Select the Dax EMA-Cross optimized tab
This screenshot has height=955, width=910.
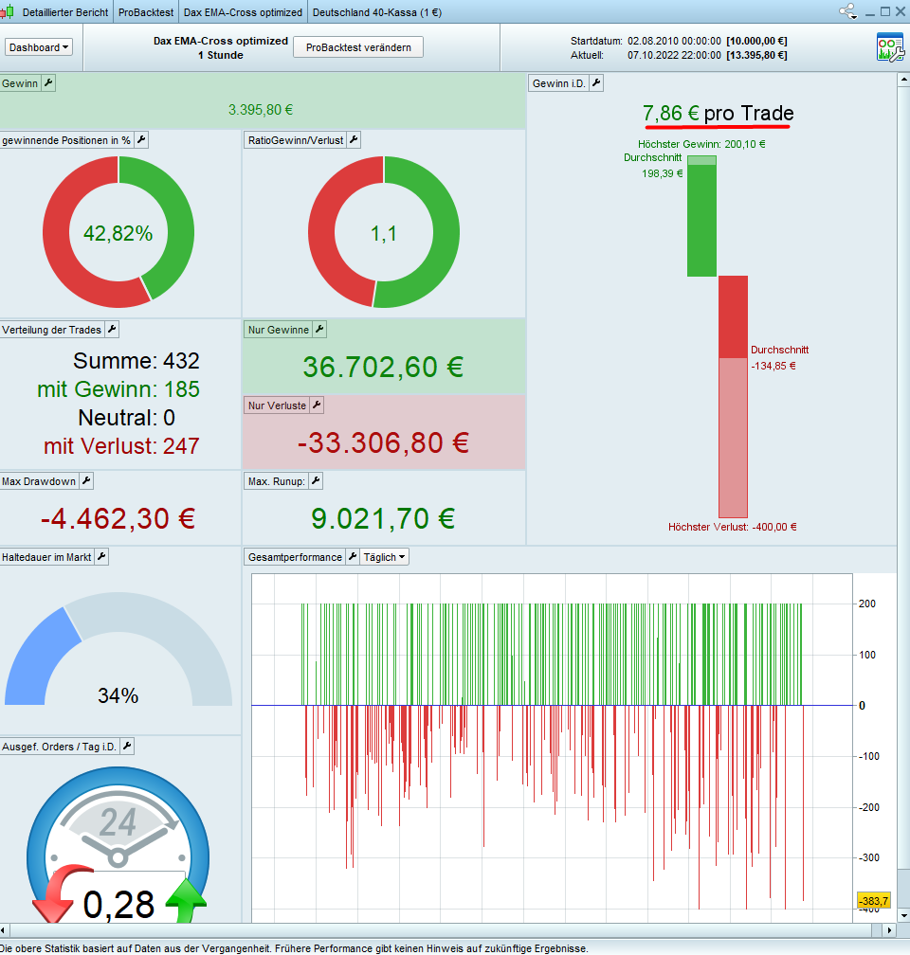coord(243,12)
